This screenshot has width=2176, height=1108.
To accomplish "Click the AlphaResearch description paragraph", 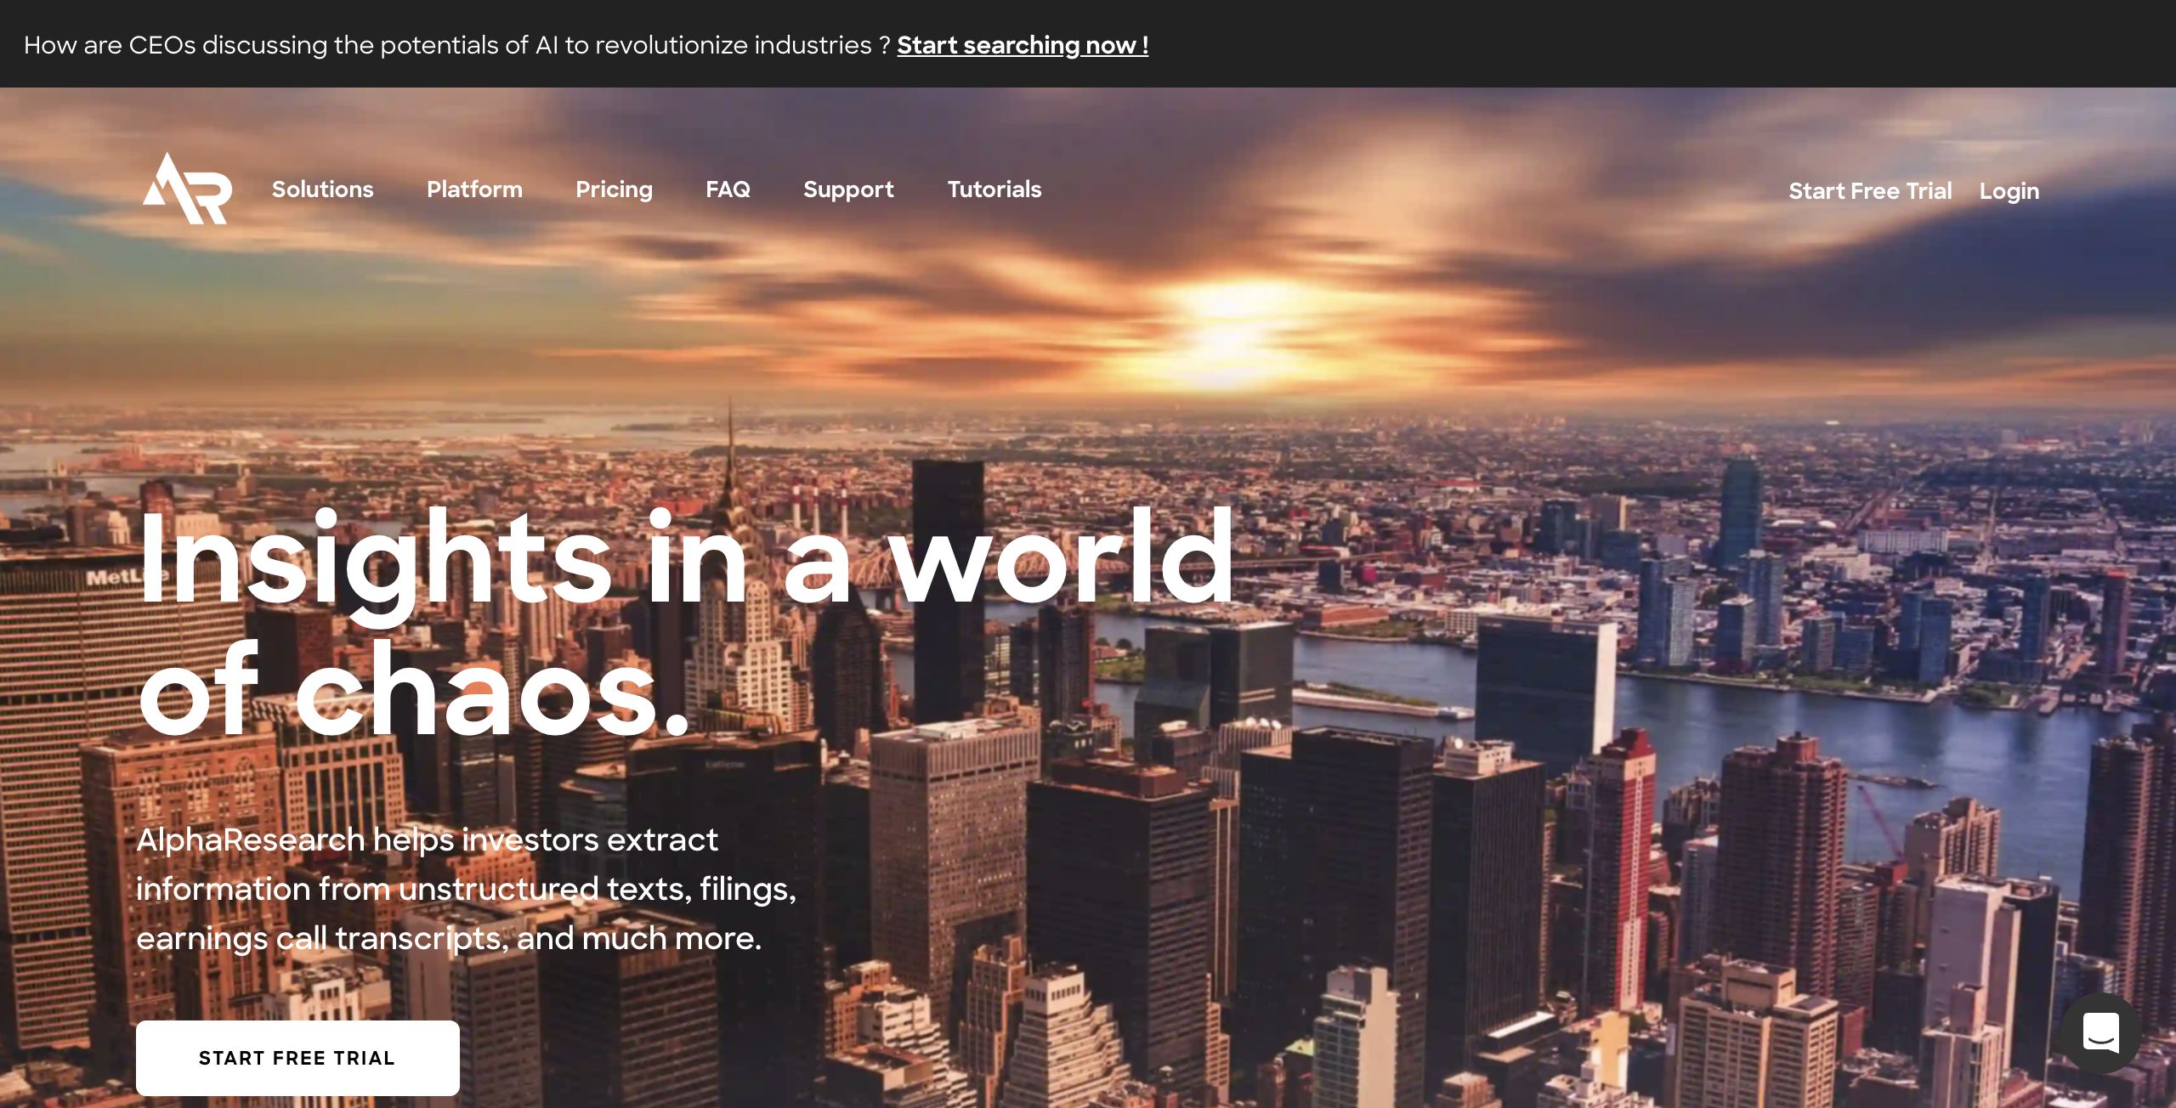I will [x=466, y=889].
